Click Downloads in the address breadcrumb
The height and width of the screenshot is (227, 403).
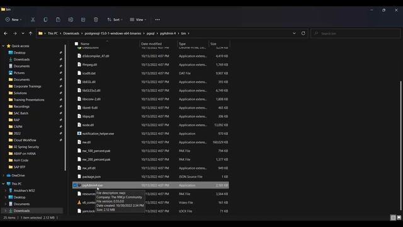click(x=71, y=33)
